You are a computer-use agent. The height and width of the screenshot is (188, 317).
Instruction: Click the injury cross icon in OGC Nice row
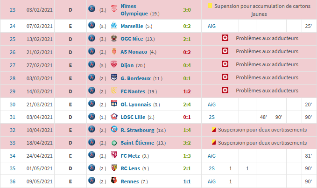click(225, 38)
